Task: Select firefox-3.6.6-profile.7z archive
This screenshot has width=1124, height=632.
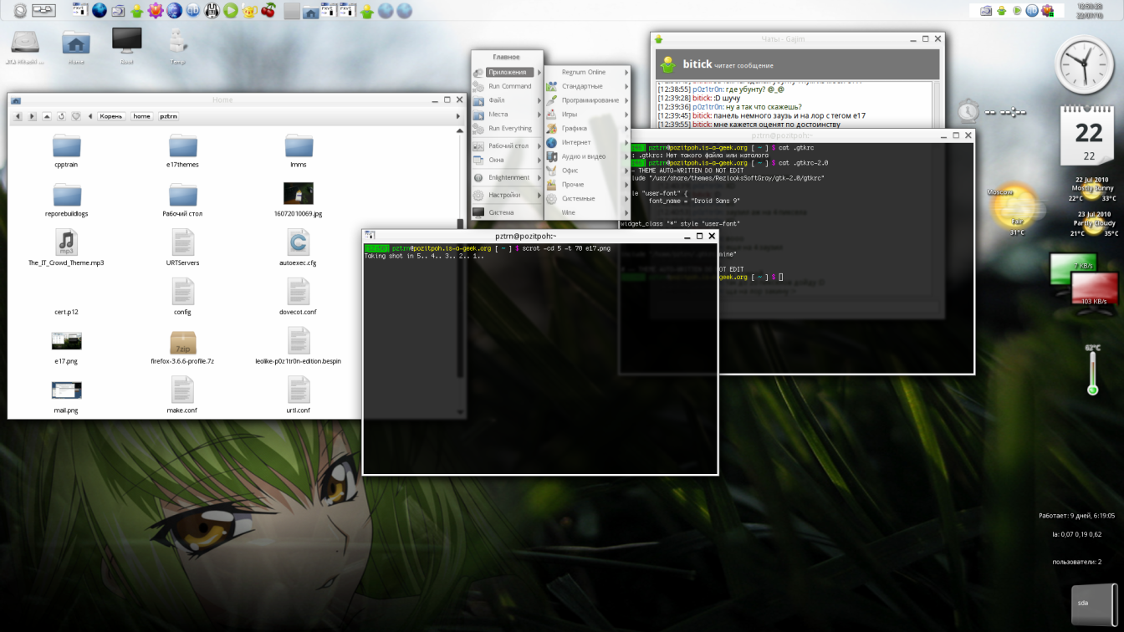Action: click(182, 347)
